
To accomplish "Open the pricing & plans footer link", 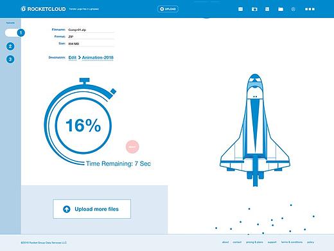I will 254,242.
